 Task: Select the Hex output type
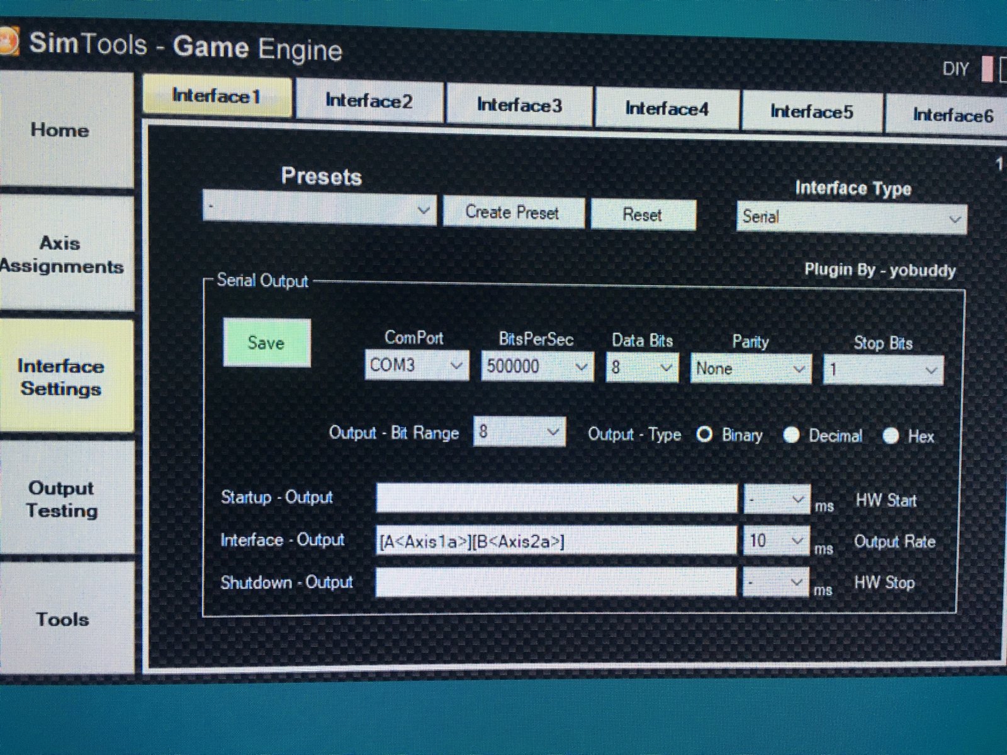pos(891,436)
